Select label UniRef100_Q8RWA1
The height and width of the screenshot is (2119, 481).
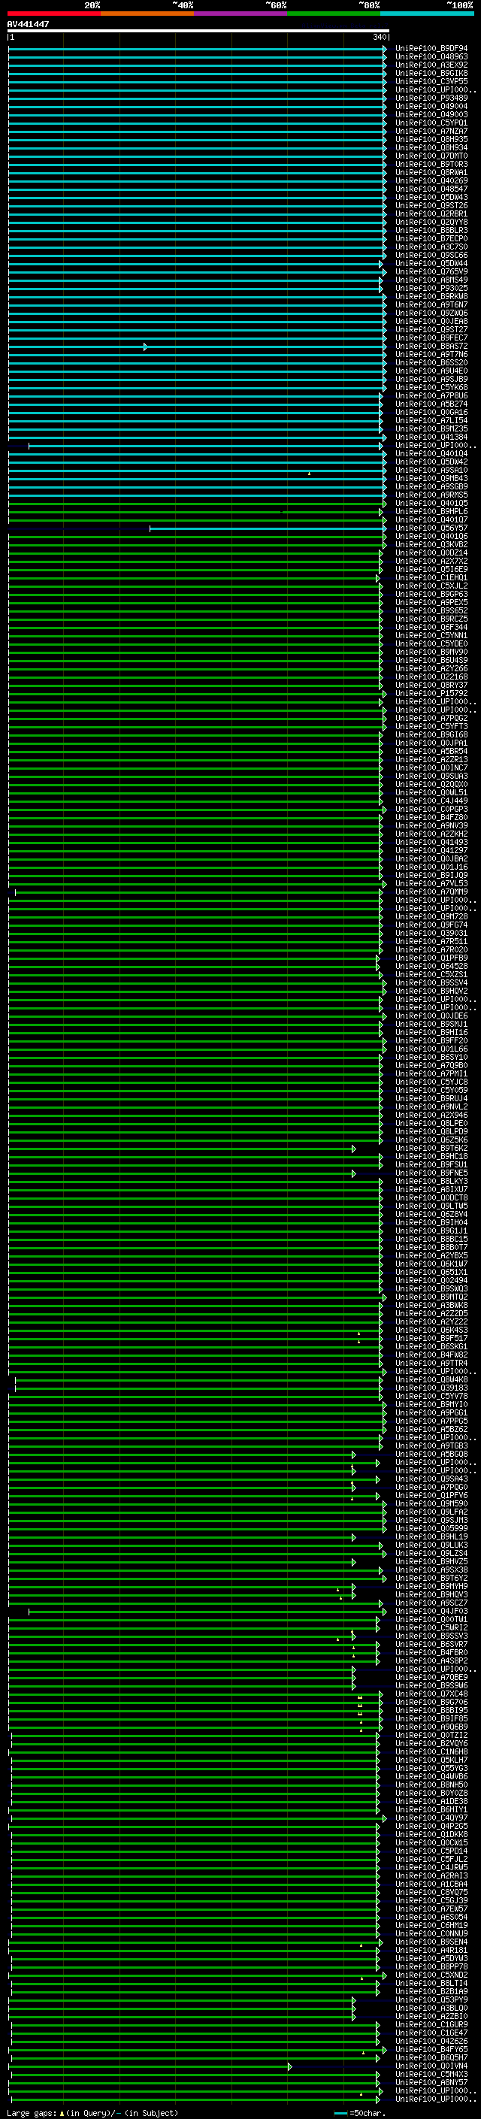pos(431,173)
